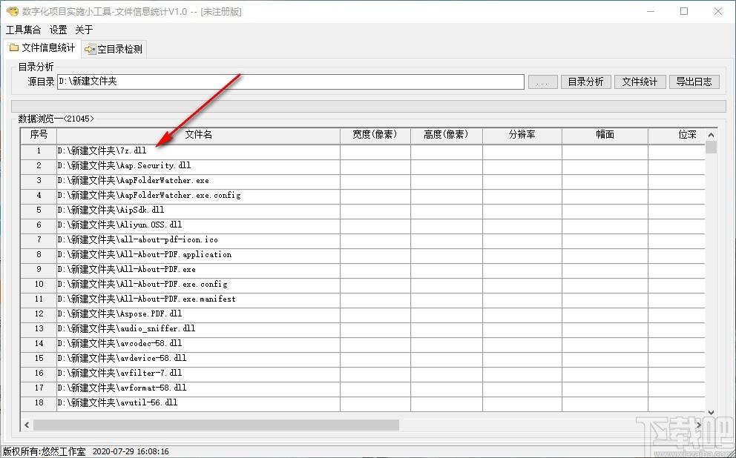The width and height of the screenshot is (736, 458).
Task: Click the 序号 column header
Action: 39,135
